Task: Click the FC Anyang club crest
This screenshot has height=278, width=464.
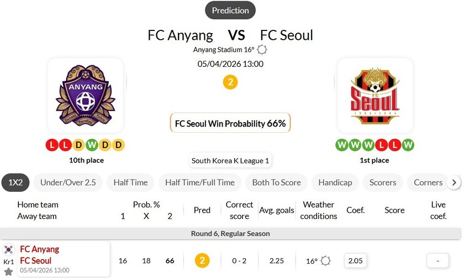Action: 85,95
